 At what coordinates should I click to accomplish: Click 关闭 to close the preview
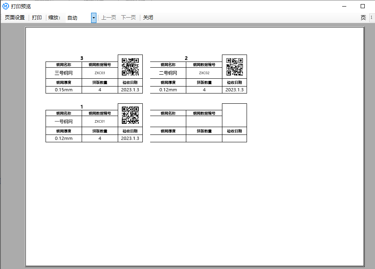148,18
